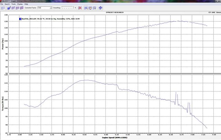
Task: Open the Help menu
Action: (26, 4)
